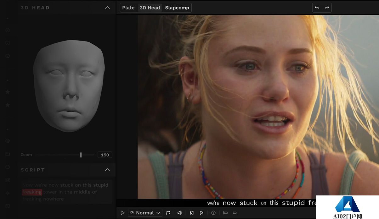Toggle loop playback
Image resolution: width=379 pixels, height=219 pixels.
click(168, 213)
